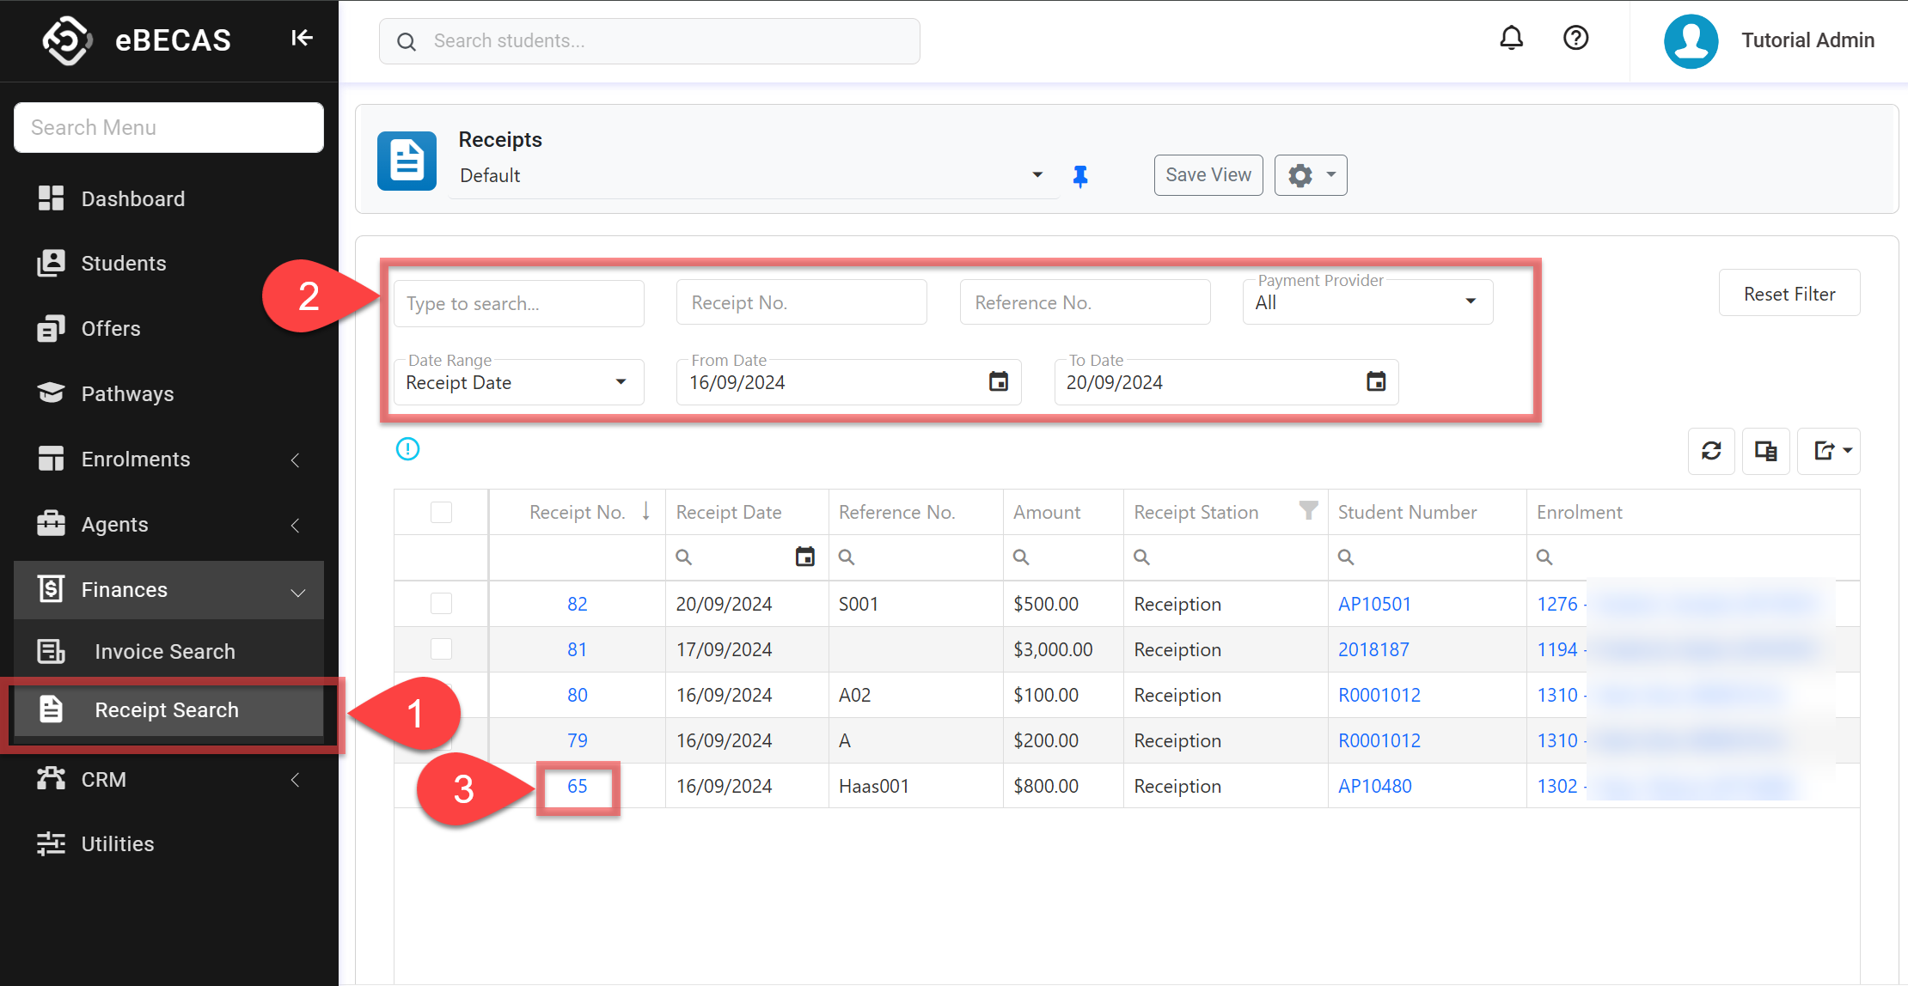Sort by Receipt No. column header

click(x=577, y=512)
